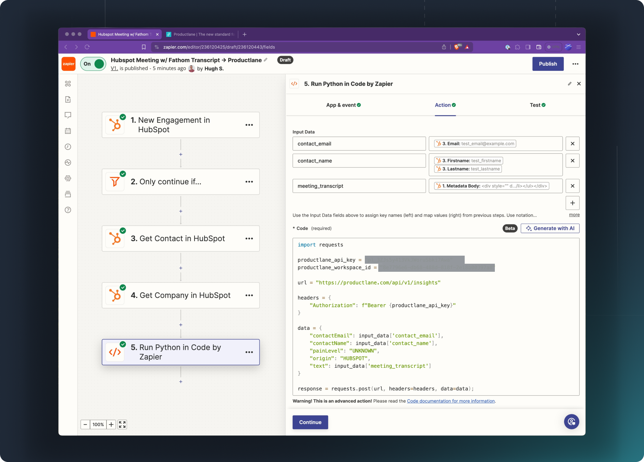Open the notes comment icon in the sidebar
Screen dimensions: 644x462
pos(68,115)
